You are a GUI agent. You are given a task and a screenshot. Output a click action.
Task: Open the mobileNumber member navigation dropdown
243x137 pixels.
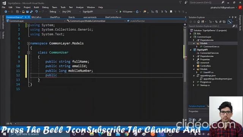coord(156,21)
